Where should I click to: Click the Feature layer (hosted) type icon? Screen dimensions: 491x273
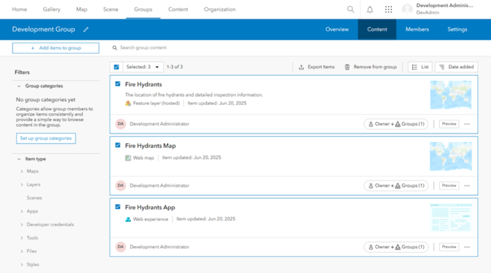(x=128, y=104)
